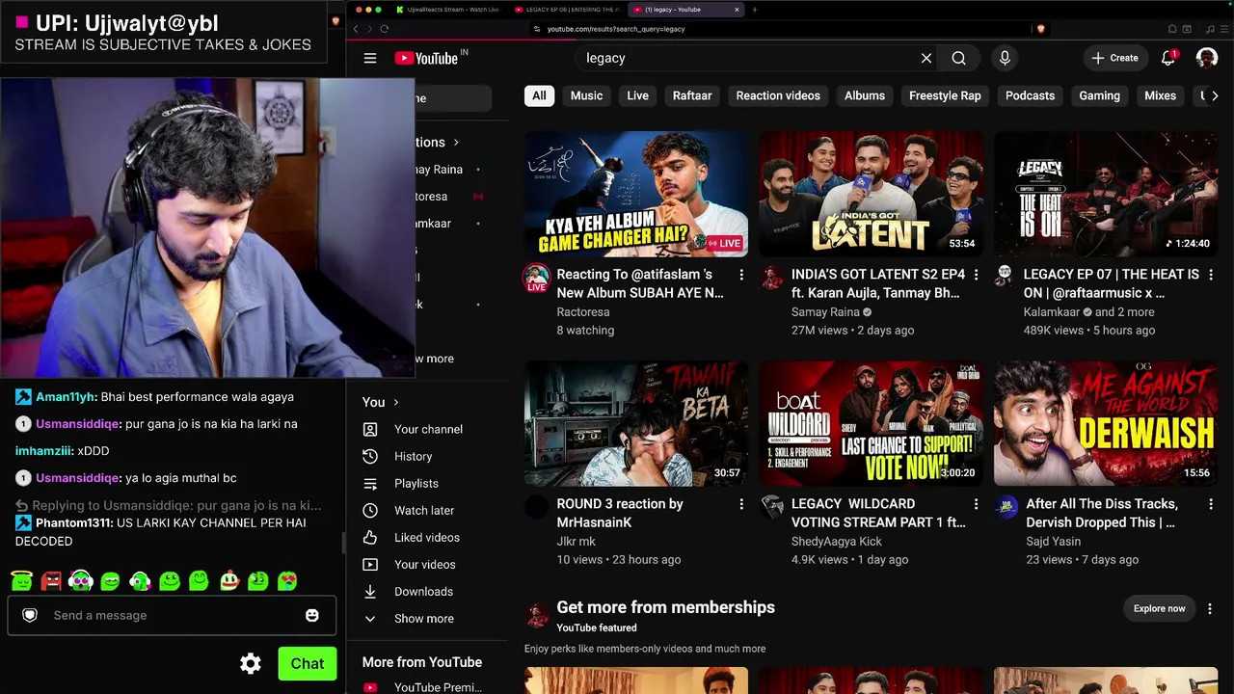The height and width of the screenshot is (694, 1234).
Task: Close the legacy – YouTube browser tab
Action: 737,10
